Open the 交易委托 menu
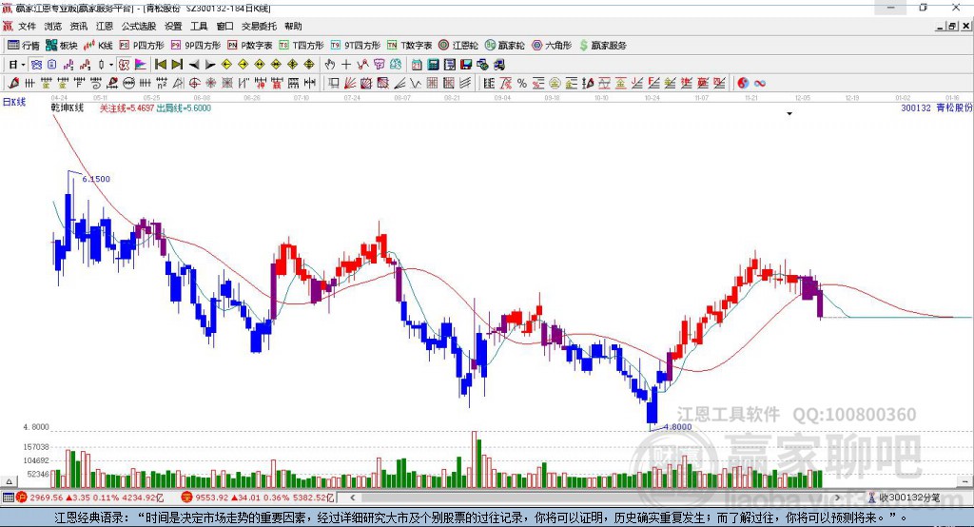Viewport: 974px width, 527px height. point(259,26)
